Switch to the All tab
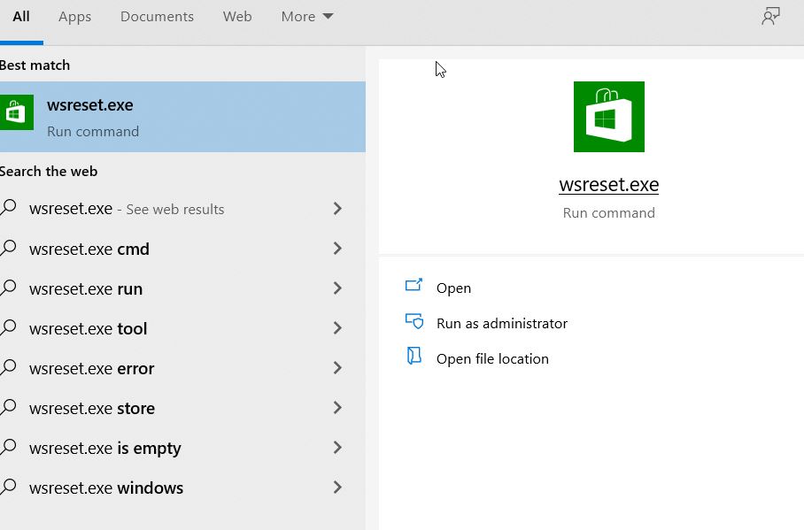 21,17
